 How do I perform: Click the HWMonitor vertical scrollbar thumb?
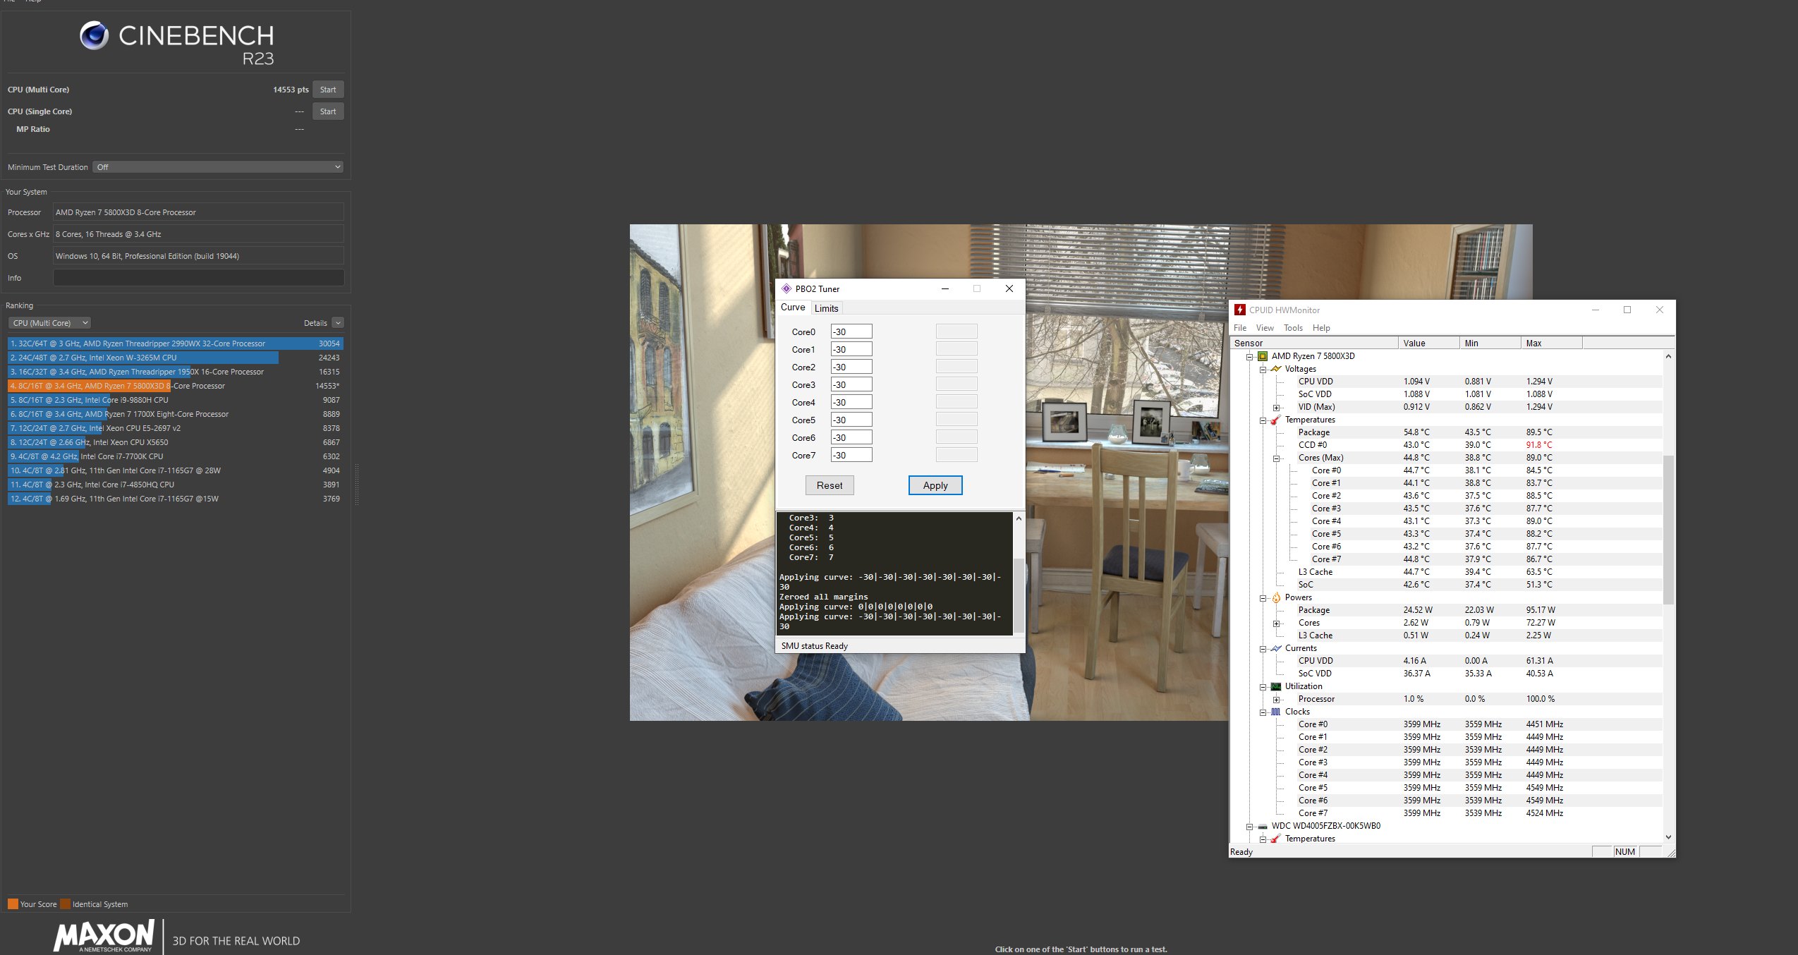tap(1668, 529)
